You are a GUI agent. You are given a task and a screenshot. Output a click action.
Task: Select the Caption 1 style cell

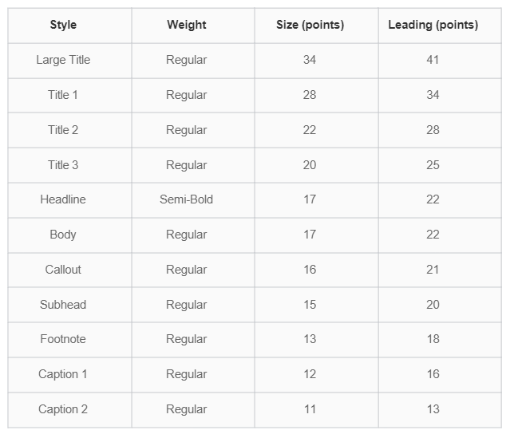pyautogui.click(x=63, y=374)
